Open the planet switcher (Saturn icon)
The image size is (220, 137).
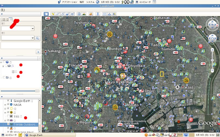click(x=91, y=14)
